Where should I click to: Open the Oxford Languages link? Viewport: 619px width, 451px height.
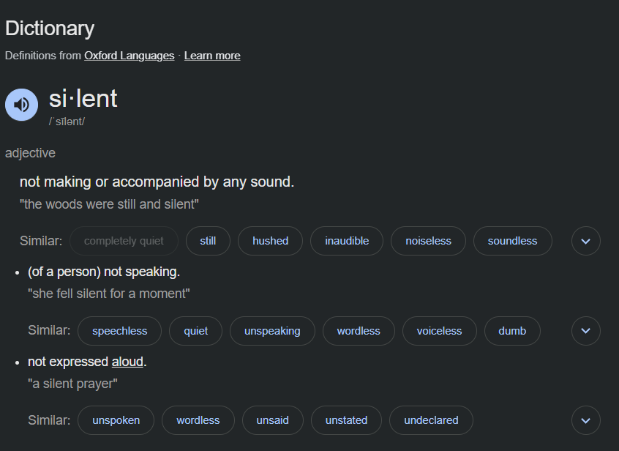click(x=129, y=56)
